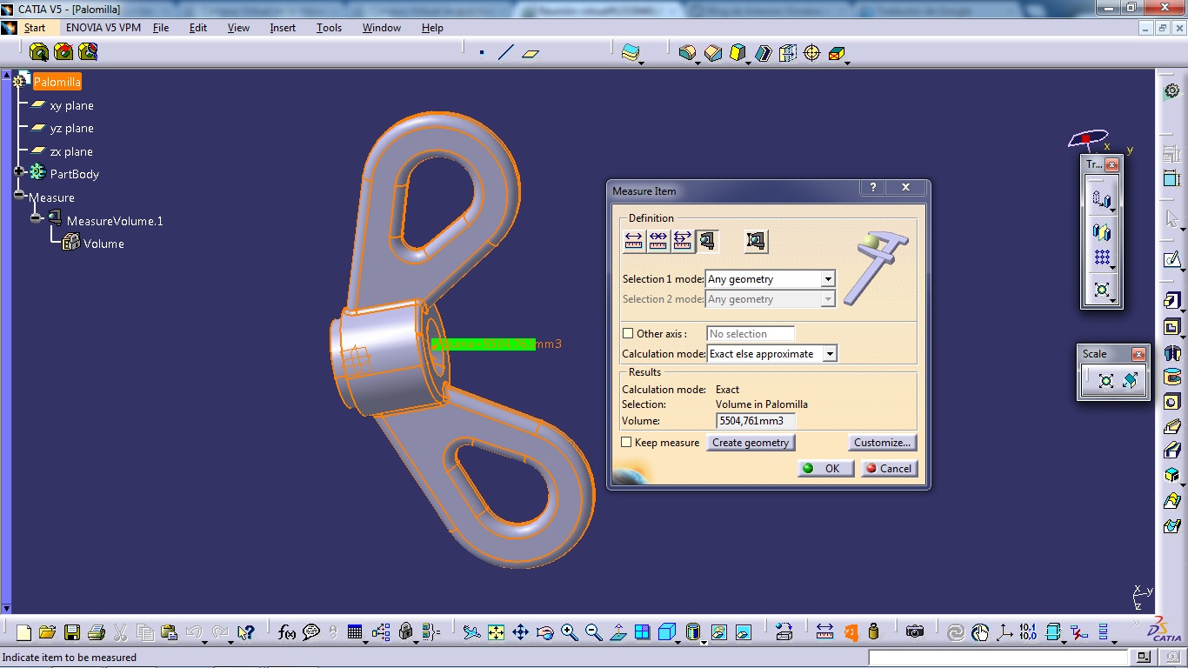This screenshot has height=668, width=1188.
Task: Click the What's This help cursor icon
Action: click(245, 632)
